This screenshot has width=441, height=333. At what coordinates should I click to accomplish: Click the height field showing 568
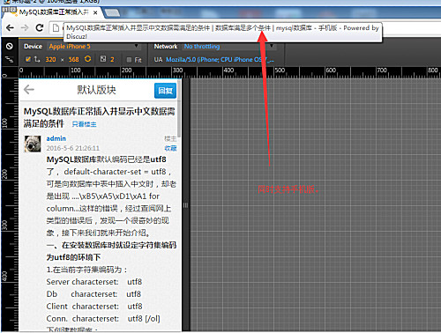(x=73, y=60)
